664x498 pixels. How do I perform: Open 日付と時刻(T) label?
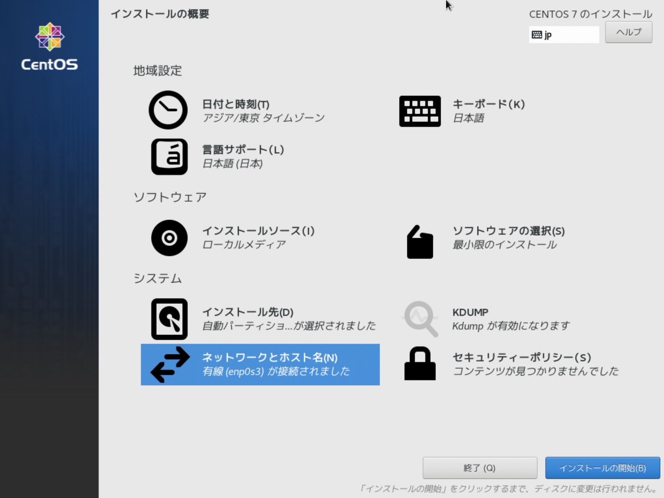(236, 104)
